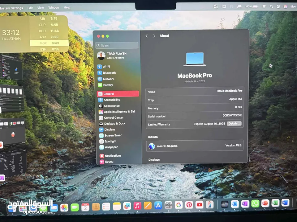Open the App Store from the Dock
297x222 pixels.
tap(158, 205)
